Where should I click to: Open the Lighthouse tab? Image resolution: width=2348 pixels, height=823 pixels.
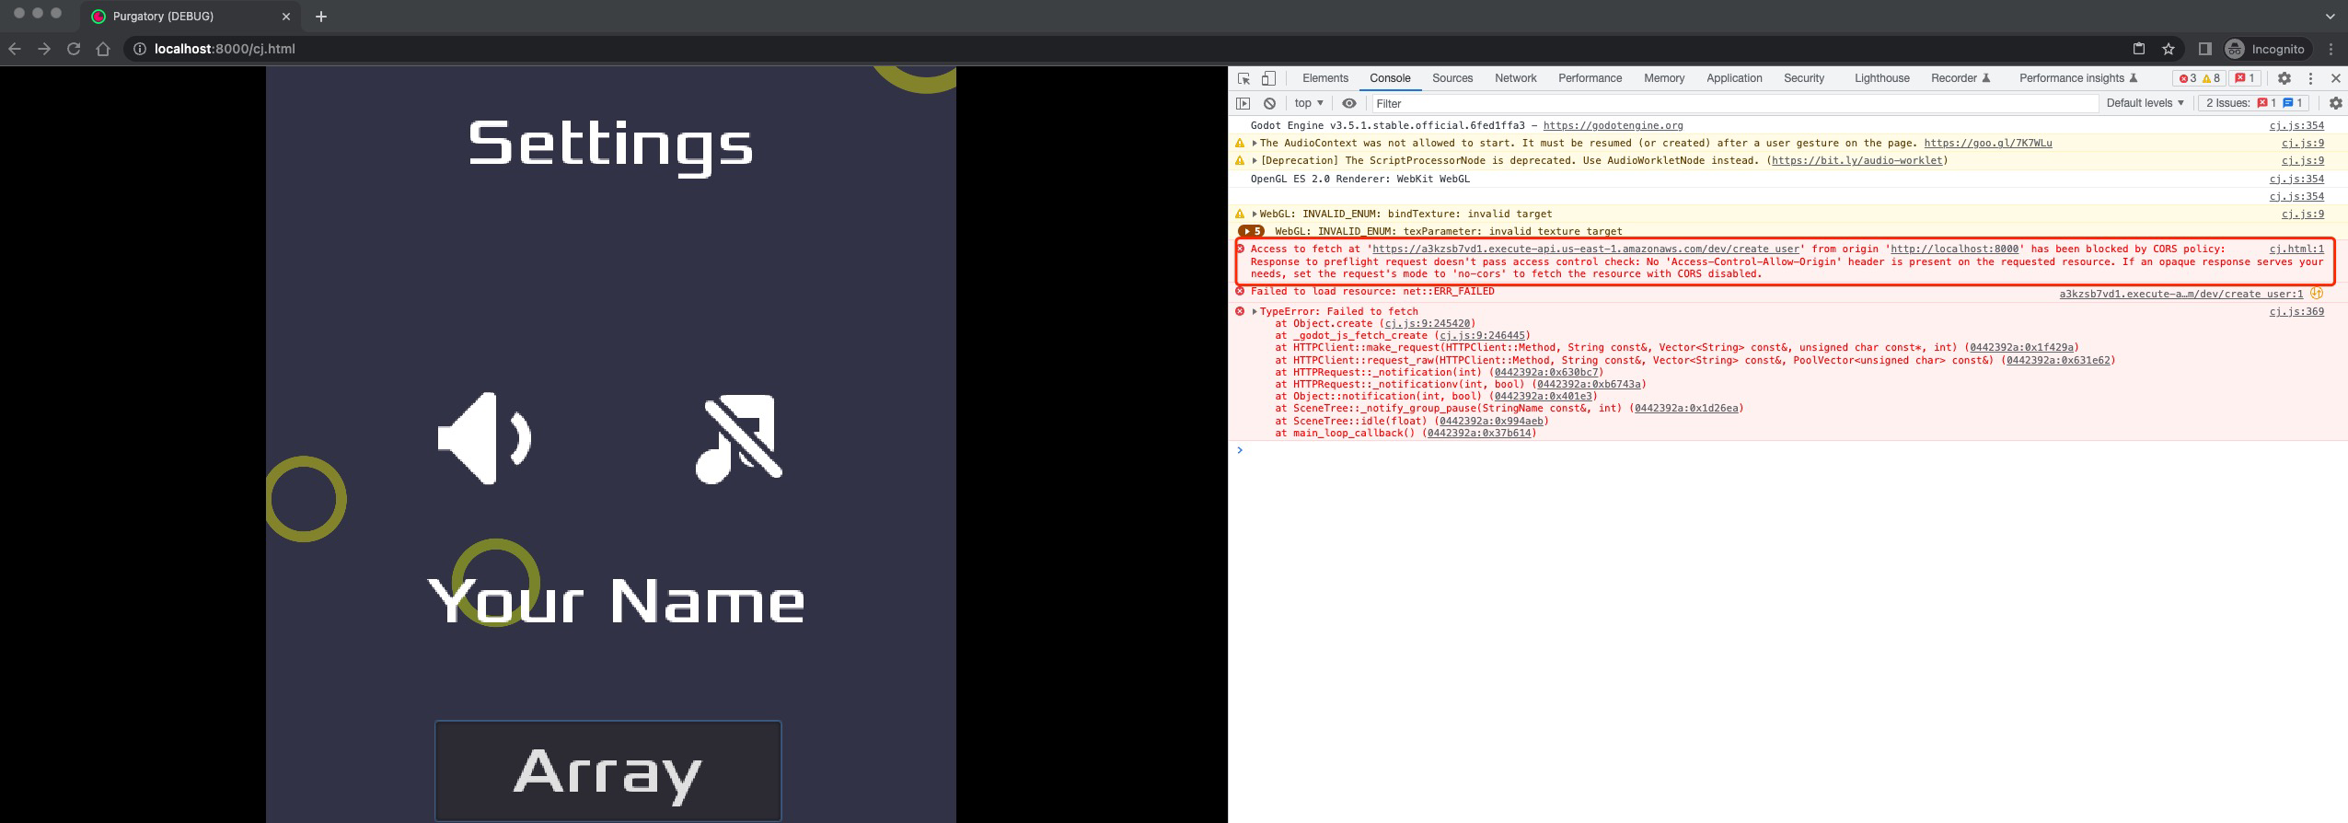[x=1881, y=78]
